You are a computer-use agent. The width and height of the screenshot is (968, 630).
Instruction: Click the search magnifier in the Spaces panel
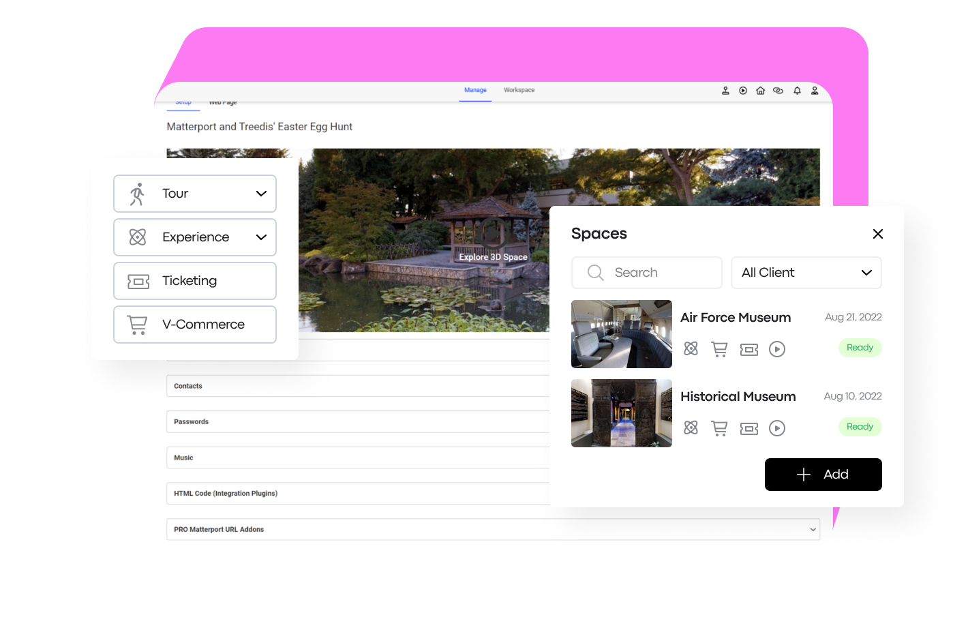[x=594, y=272]
